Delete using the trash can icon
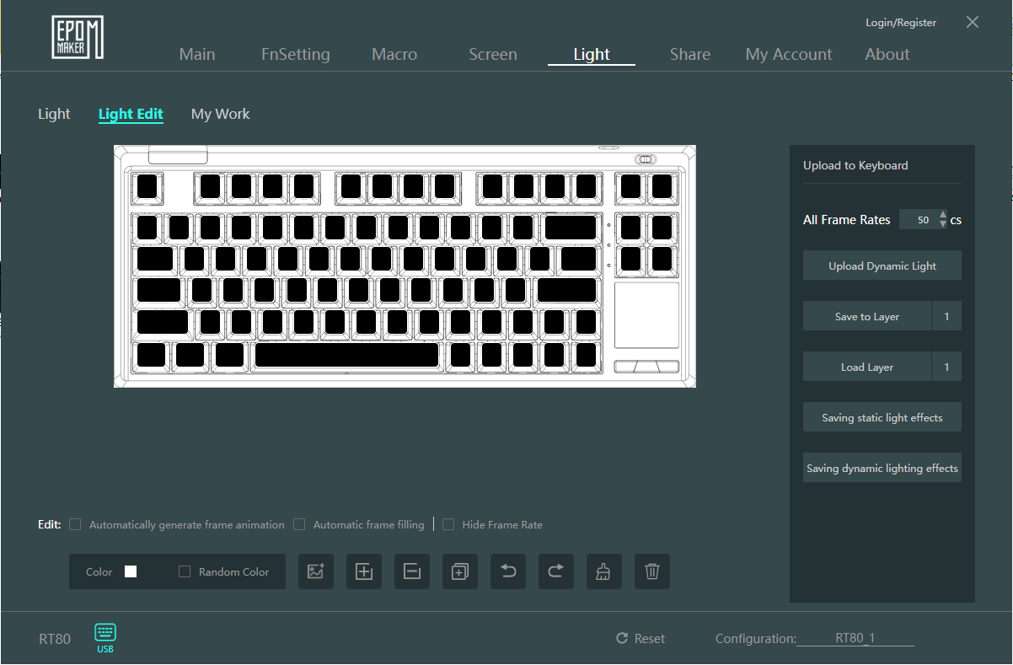The width and height of the screenshot is (1013, 665). click(651, 571)
